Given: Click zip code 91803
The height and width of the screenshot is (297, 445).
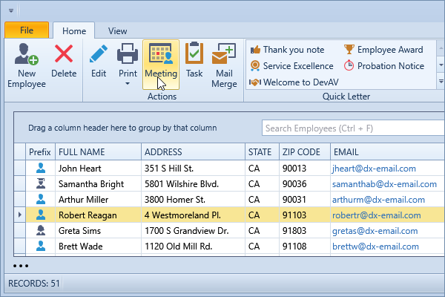Looking at the screenshot, I should pos(294,231).
